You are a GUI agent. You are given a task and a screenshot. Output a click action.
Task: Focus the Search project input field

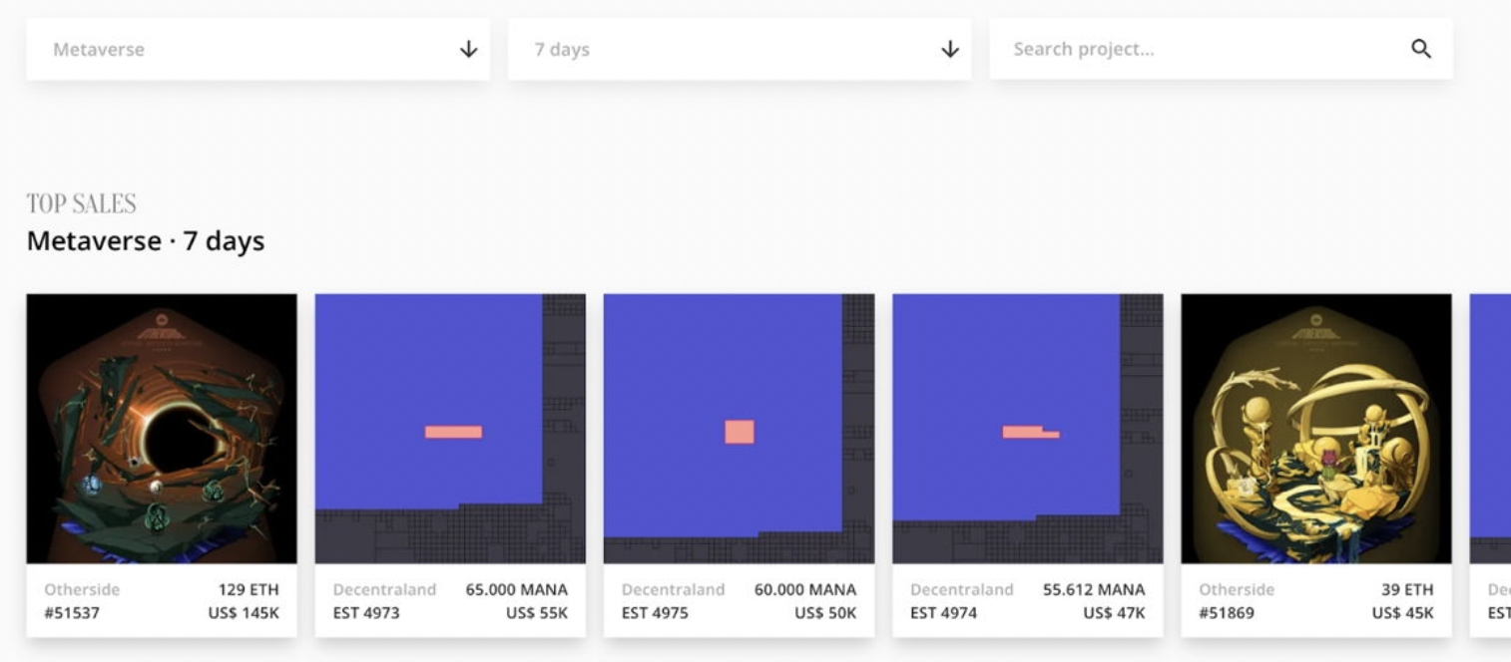point(1198,49)
